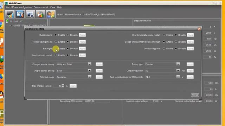Screen dimensions: 225x126
Task: Enable Overload auto restart
Action: (56, 55)
